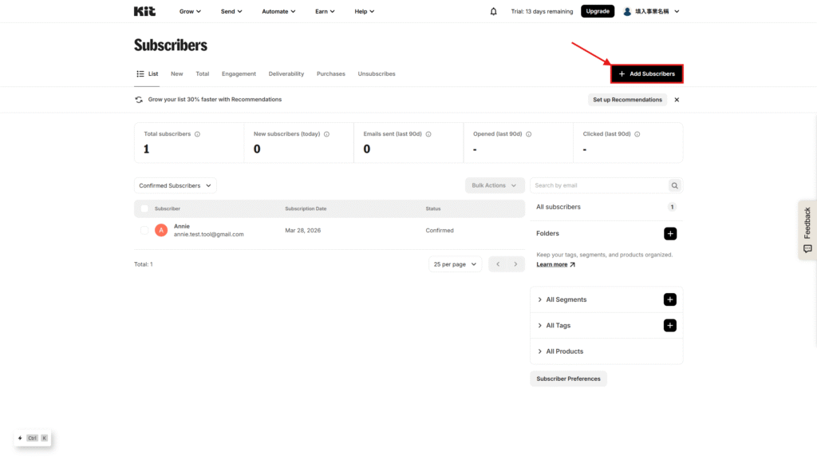Go to next page arrow

515,264
